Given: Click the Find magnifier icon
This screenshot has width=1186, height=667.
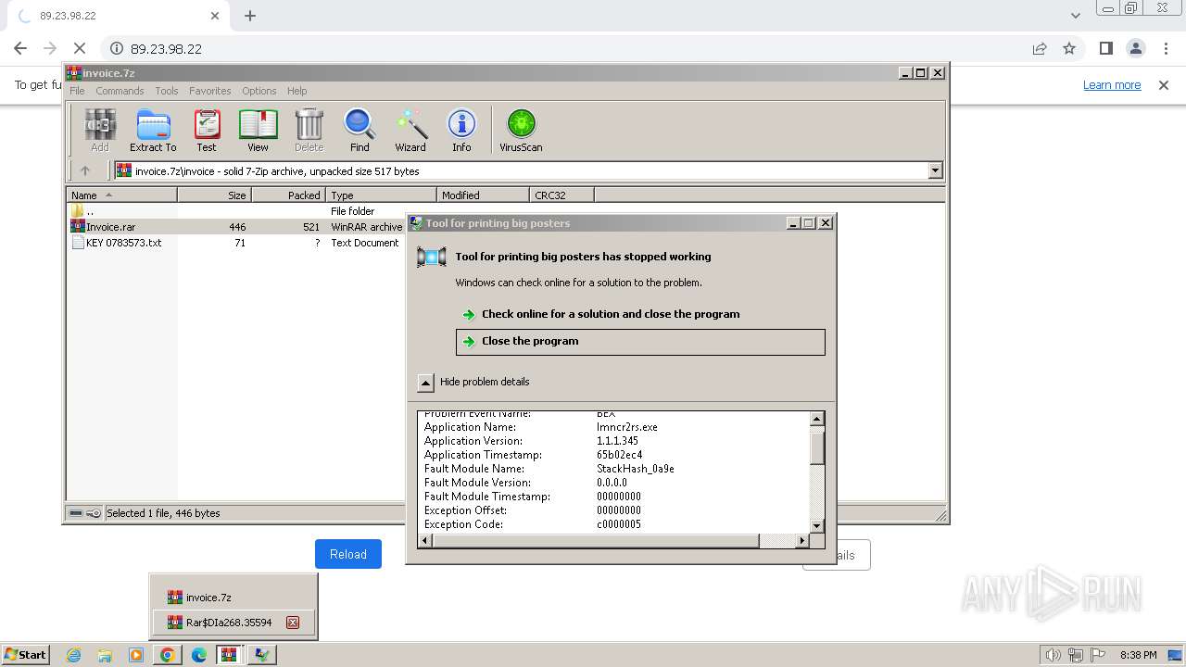Looking at the screenshot, I should click(360, 130).
